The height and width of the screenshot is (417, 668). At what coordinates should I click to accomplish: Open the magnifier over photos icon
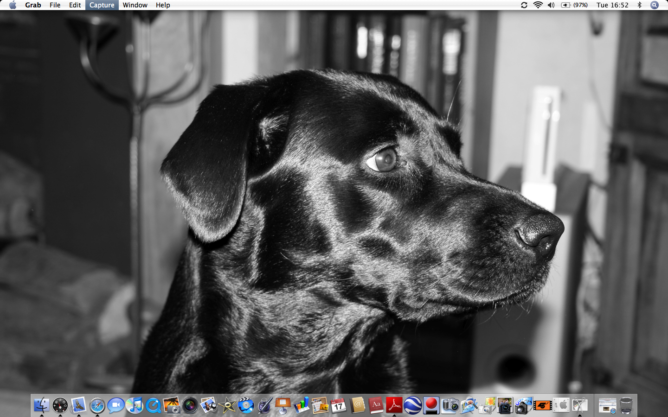click(469, 405)
